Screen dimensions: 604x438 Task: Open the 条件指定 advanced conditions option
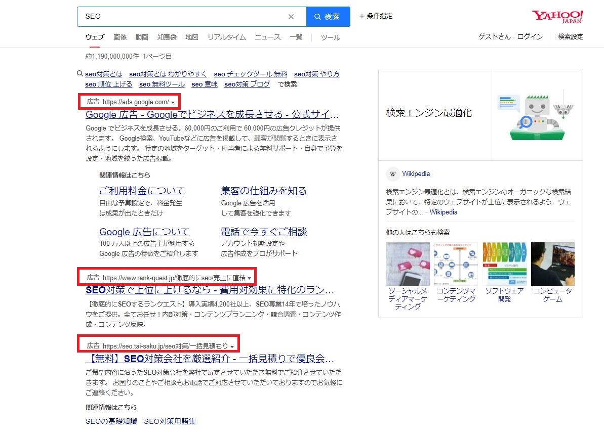point(376,16)
